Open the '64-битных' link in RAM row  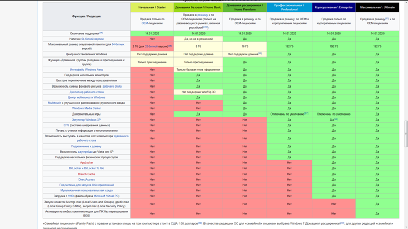point(118,44)
